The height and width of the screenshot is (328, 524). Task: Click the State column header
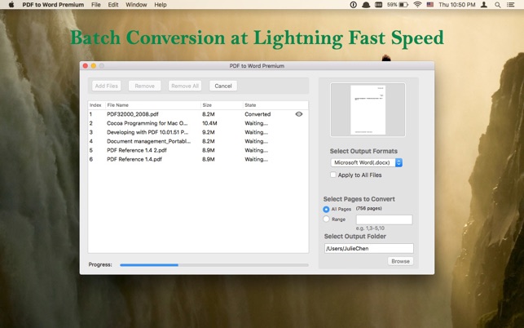click(x=275, y=105)
